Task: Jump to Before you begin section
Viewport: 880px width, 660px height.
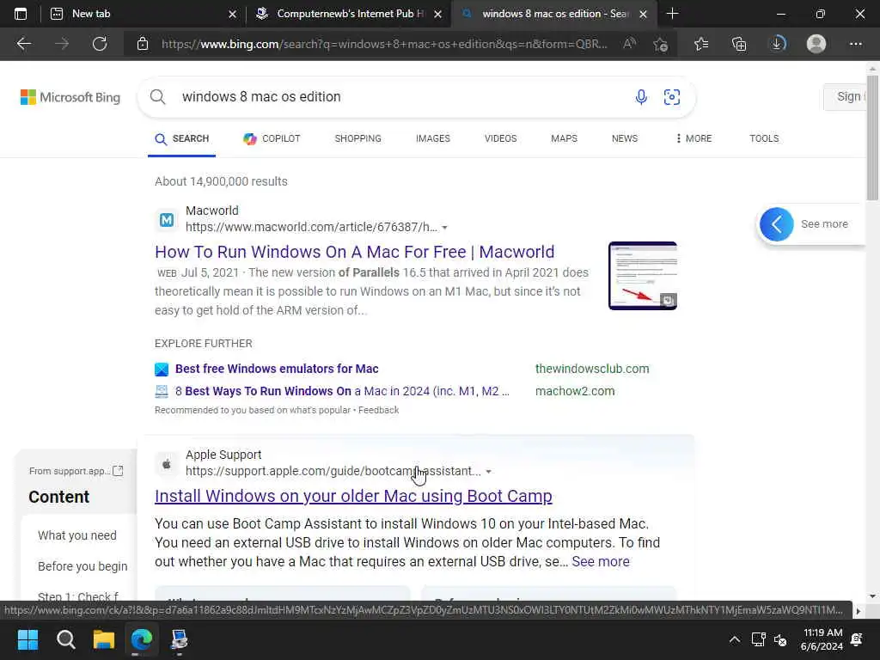Action: point(82,566)
